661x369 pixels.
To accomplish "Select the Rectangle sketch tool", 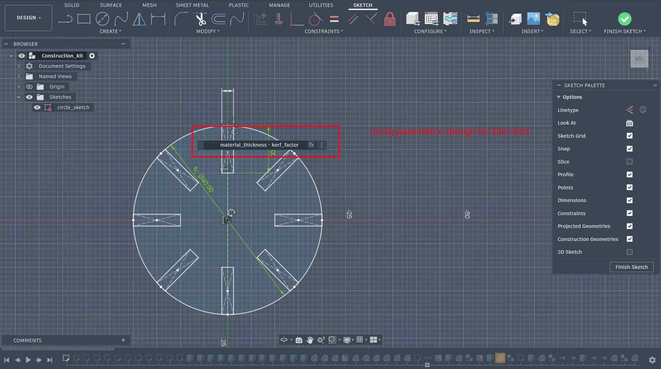I will (84, 19).
